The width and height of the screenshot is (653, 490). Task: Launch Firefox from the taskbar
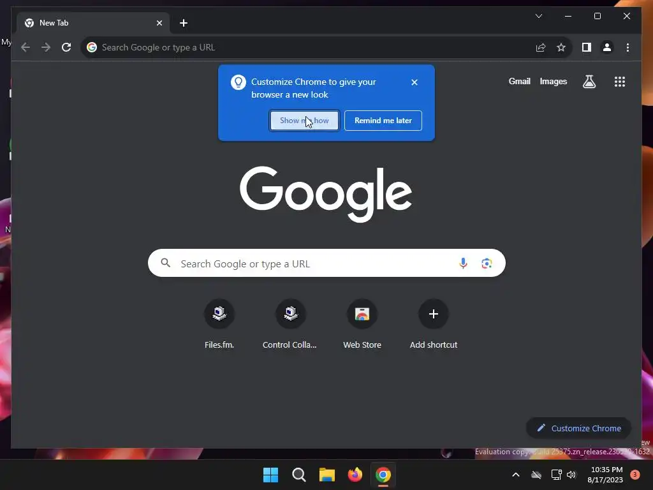[x=355, y=475]
